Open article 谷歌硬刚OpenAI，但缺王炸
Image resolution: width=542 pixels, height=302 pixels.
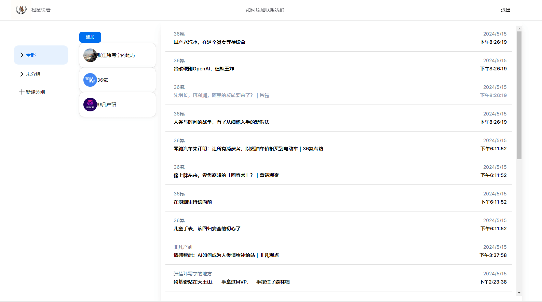(204, 69)
